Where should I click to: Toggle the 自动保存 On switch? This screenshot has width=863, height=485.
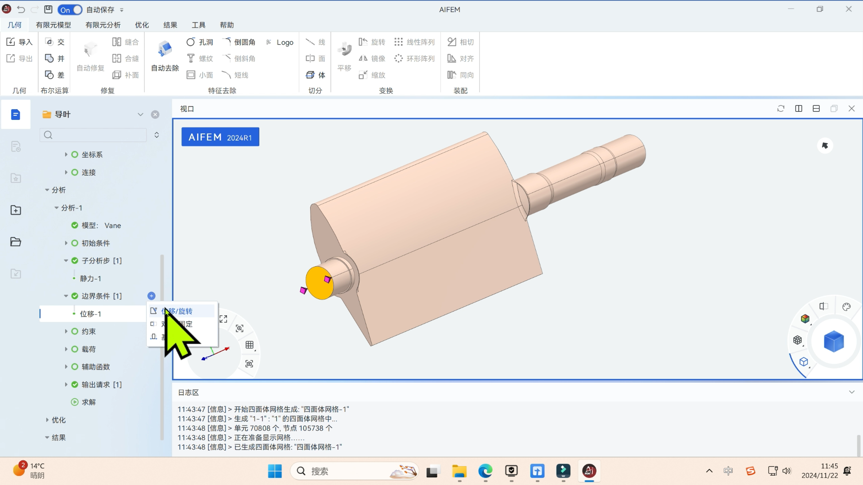click(71, 9)
